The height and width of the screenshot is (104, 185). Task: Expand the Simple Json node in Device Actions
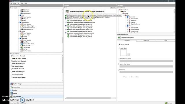coord(128,21)
